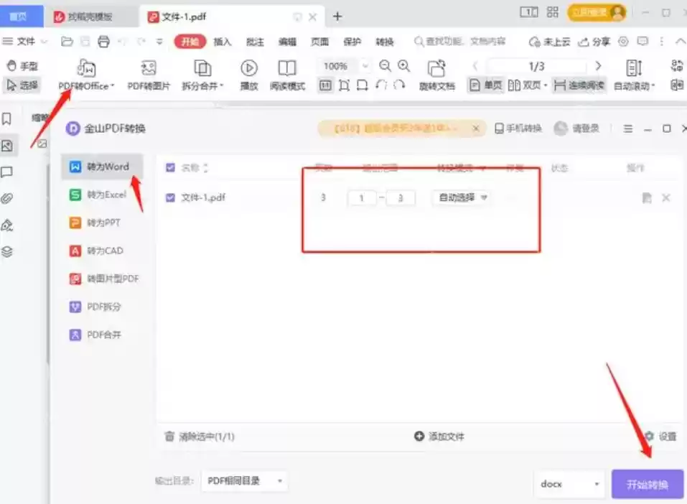Open the docx output format dropdown
This screenshot has width=687, height=504.
coord(569,484)
